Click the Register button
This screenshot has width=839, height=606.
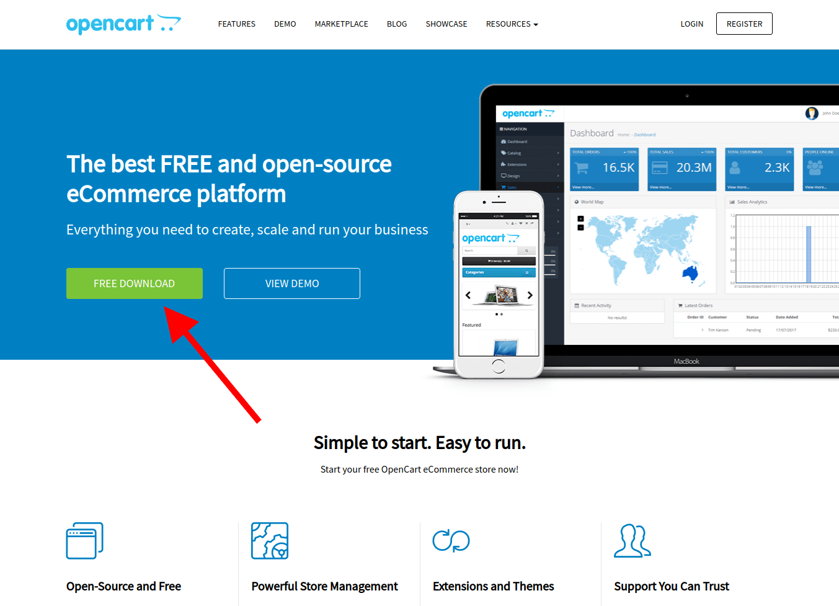[744, 24]
